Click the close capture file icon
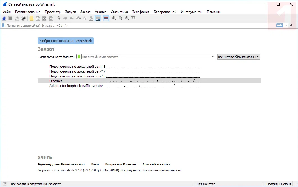 point(44,18)
